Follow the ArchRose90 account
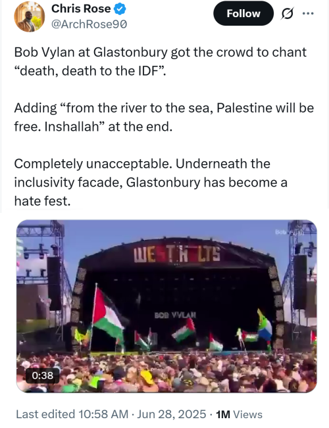The image size is (329, 428). coord(243,13)
